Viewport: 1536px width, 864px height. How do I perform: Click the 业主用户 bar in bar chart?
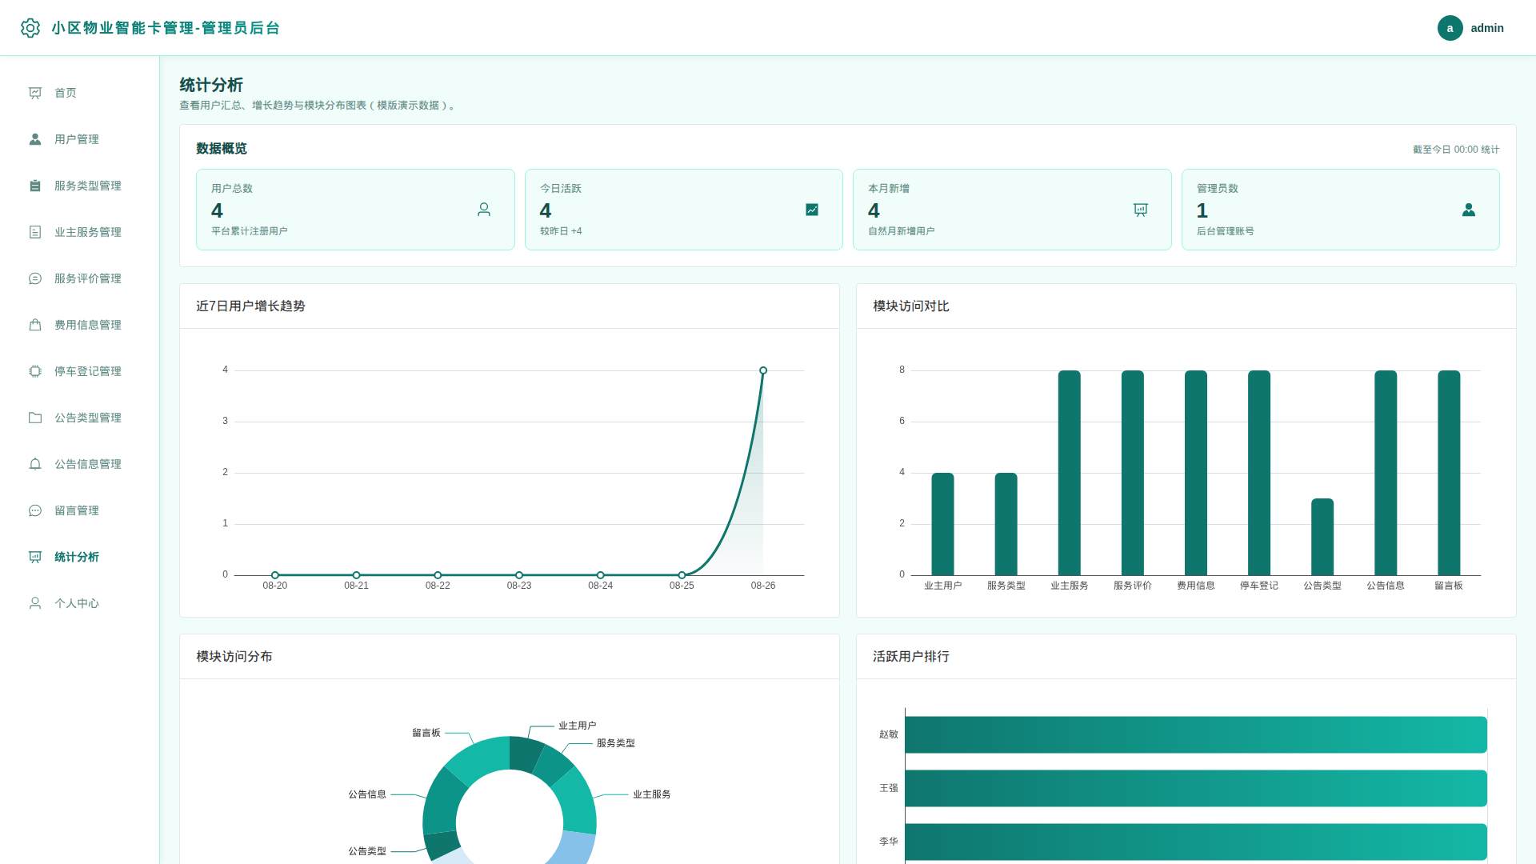pyautogui.click(x=942, y=524)
